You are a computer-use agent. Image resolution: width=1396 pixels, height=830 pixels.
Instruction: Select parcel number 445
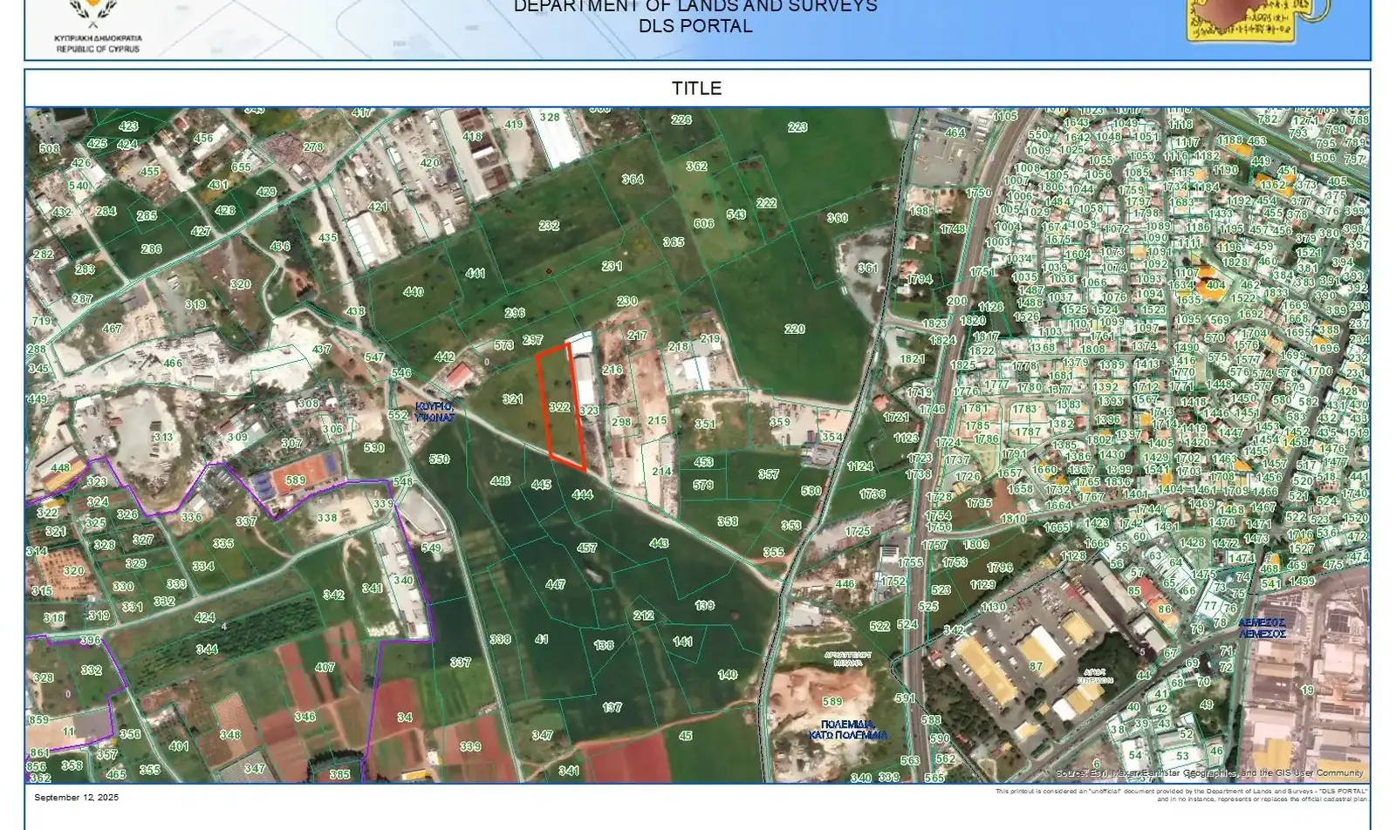coord(541,485)
